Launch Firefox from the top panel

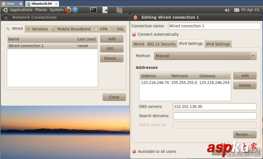tap(68, 10)
